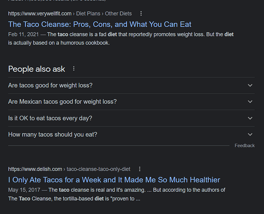Open the options menu beside the delish.com result
The image size is (264, 214).
pyautogui.click(x=140, y=169)
